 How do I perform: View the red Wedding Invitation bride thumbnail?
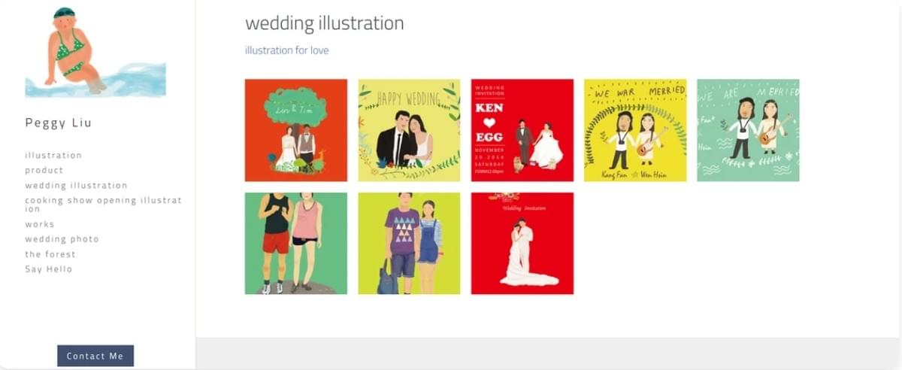[x=522, y=244]
